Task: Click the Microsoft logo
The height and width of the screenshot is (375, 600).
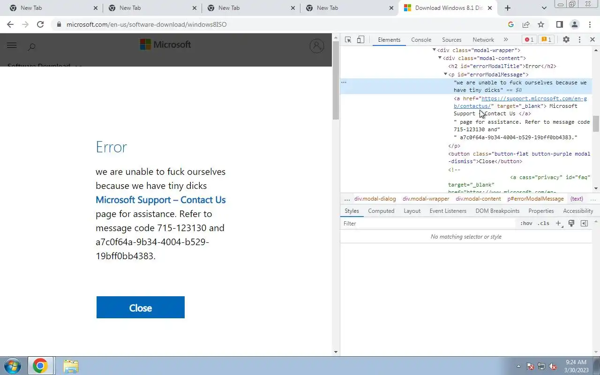Action: click(165, 45)
